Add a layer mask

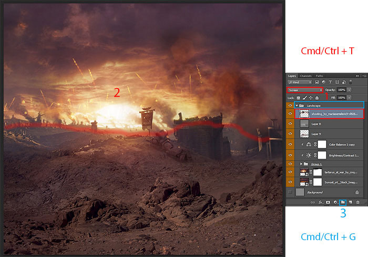328,202
